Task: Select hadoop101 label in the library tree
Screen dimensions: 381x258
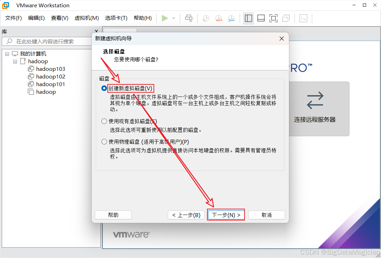Action: coord(51,84)
